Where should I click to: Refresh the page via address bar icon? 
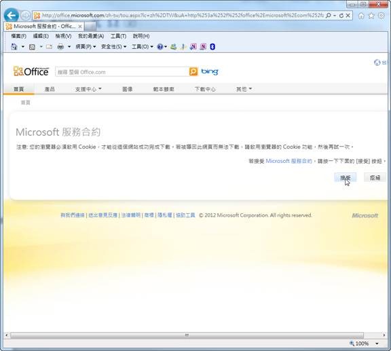341,16
